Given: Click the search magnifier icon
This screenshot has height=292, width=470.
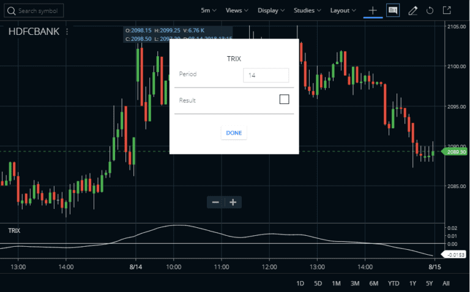Looking at the screenshot, I should (x=12, y=11).
